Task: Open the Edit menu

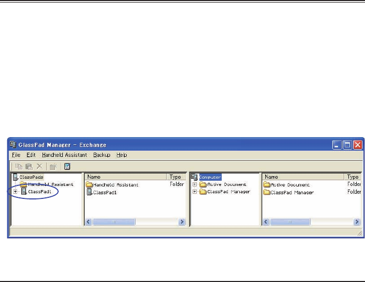Action: [31, 155]
